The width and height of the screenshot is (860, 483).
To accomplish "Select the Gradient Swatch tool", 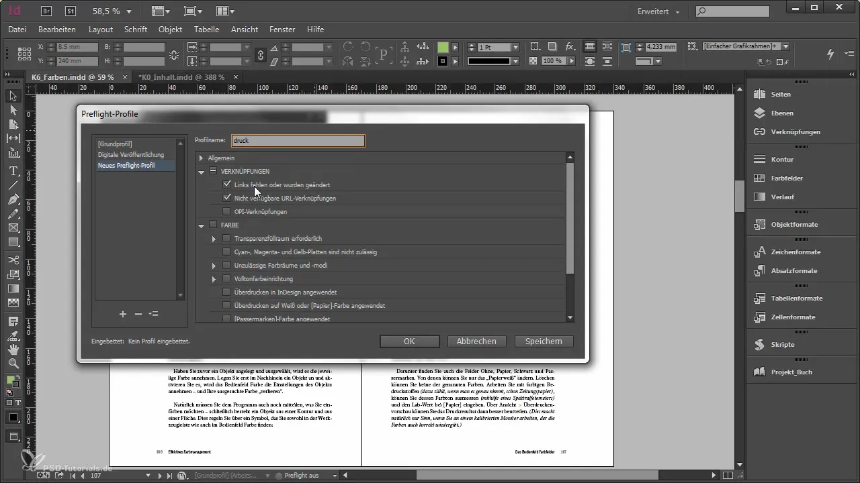I will click(13, 288).
